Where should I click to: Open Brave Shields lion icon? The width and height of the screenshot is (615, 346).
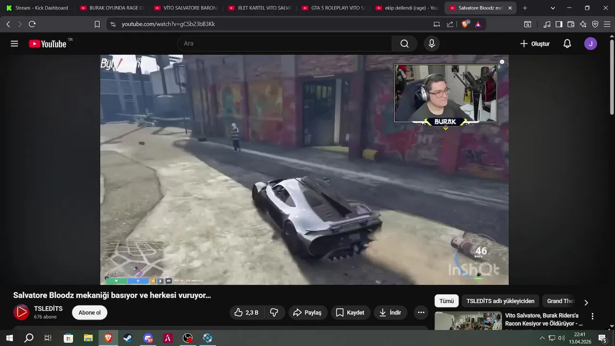pos(465,24)
